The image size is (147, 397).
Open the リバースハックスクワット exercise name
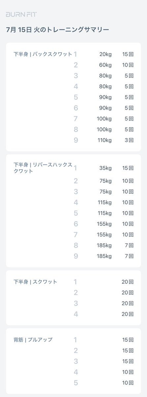(43, 168)
